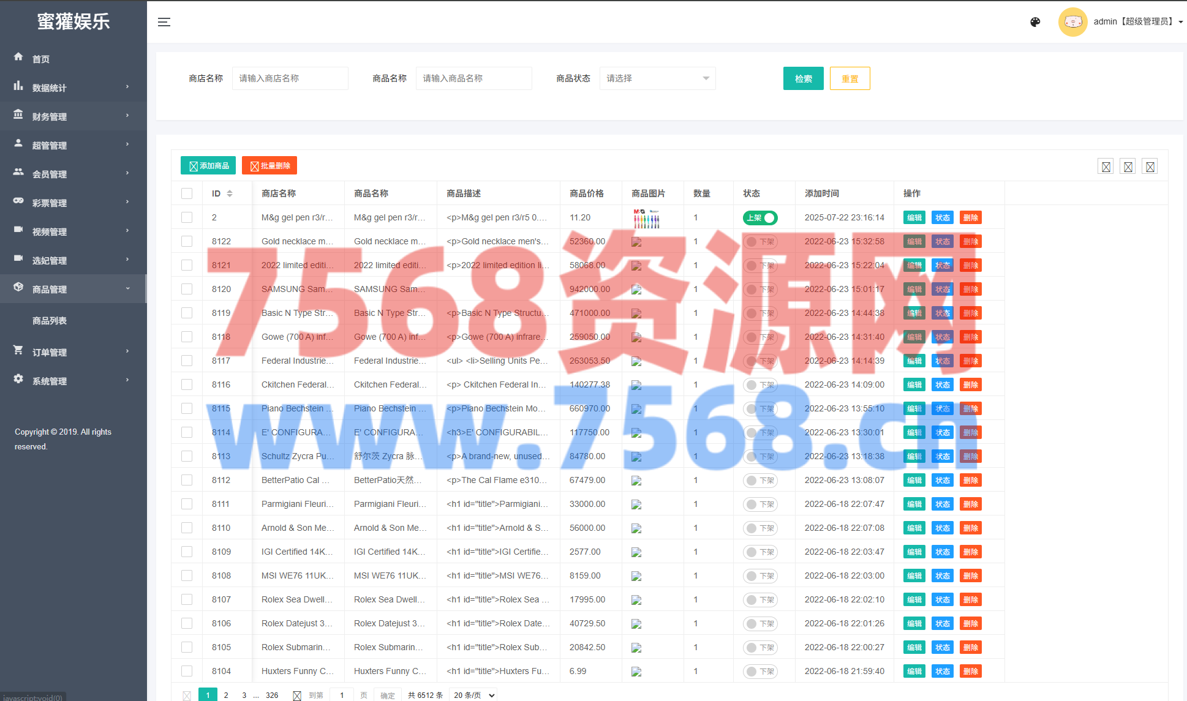The height and width of the screenshot is (701, 1187).
Task: Click the 订单管理 shopping cart icon
Action: tap(18, 351)
